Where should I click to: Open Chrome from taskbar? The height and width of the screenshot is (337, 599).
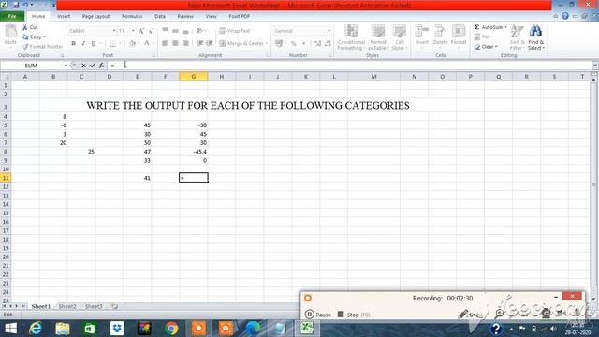(171, 329)
